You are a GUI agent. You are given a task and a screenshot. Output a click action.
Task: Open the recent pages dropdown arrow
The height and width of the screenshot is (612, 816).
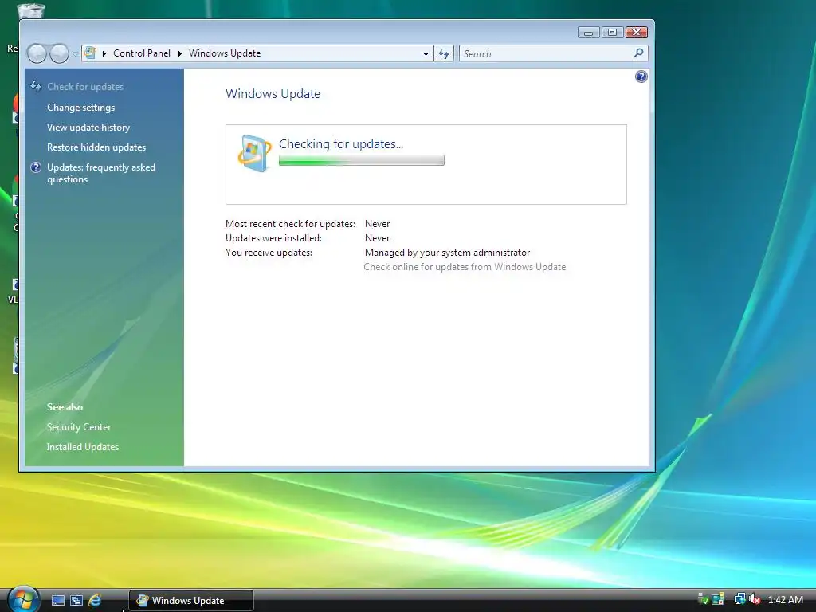click(76, 53)
